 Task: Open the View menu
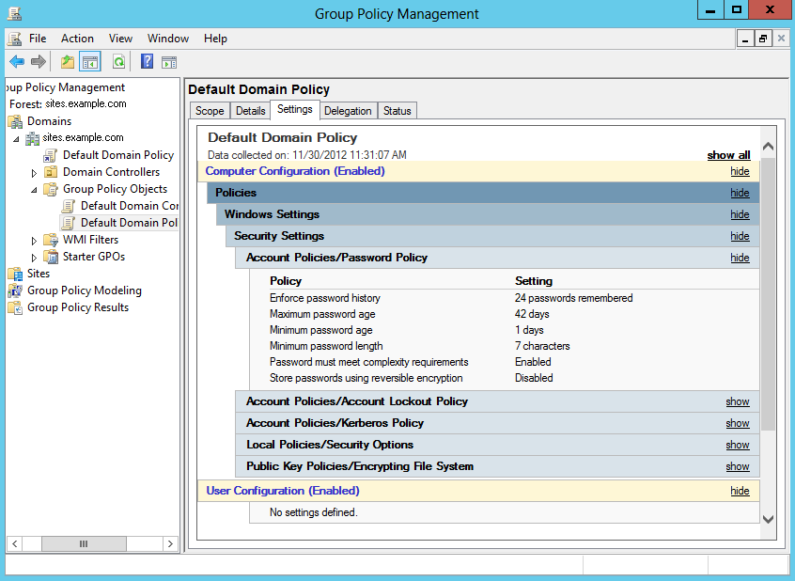pos(120,39)
